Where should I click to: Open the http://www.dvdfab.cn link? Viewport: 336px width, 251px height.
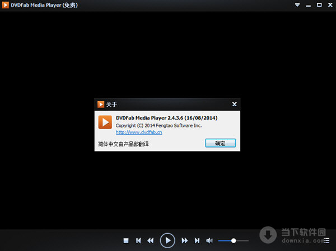pyautogui.click(x=139, y=132)
